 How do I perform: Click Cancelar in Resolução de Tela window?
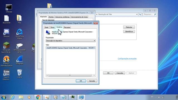(x=120, y=73)
